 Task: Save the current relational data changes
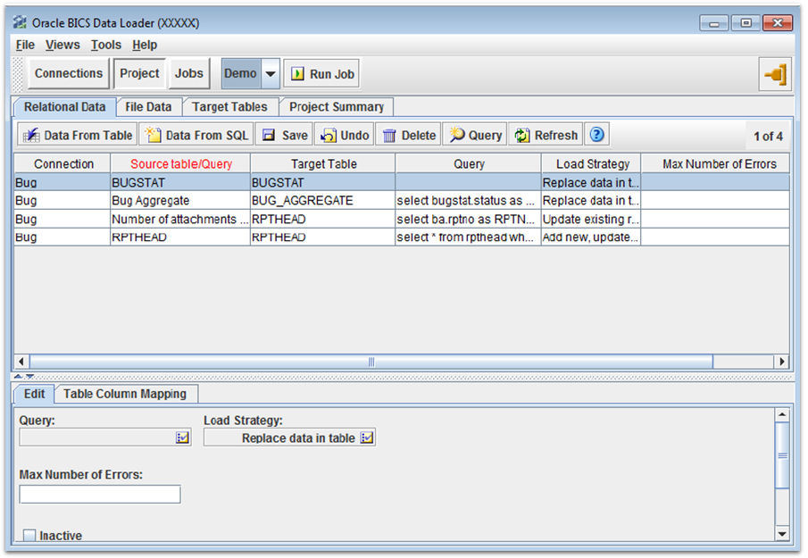tap(285, 135)
